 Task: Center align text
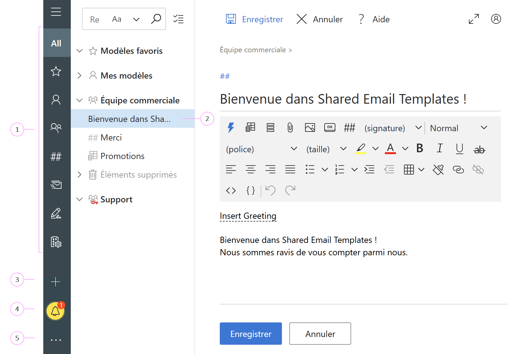250,169
